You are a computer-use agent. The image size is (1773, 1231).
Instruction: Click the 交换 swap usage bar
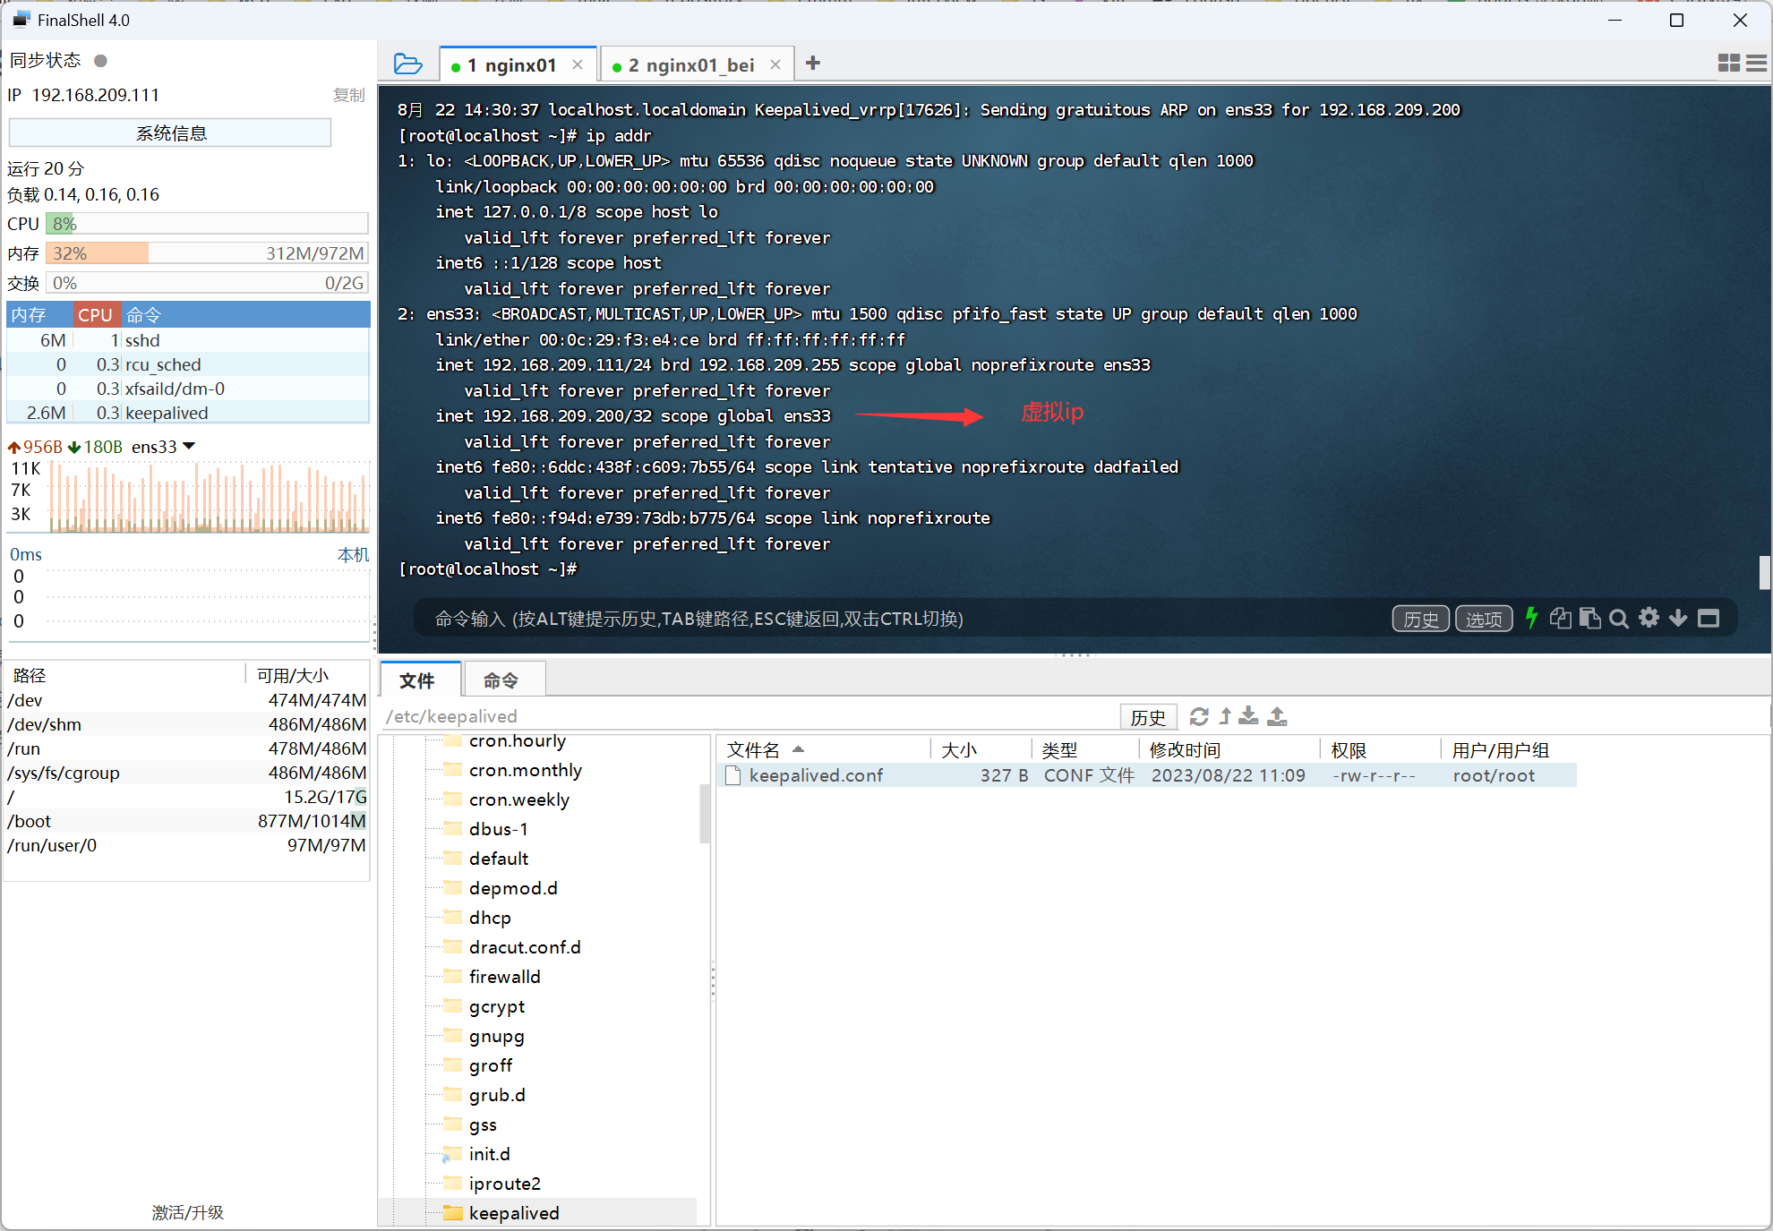click(207, 283)
